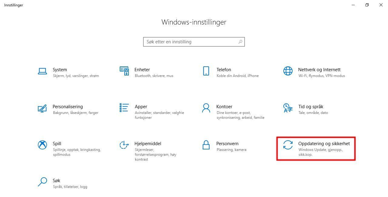Click 'Skjerm, lyd, varslinger, strøm' description
The image size is (388, 197).
(76, 76)
